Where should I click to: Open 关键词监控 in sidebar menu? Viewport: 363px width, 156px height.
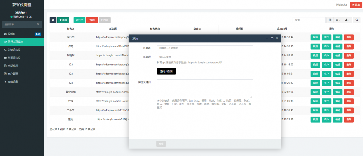[x=14, y=50]
